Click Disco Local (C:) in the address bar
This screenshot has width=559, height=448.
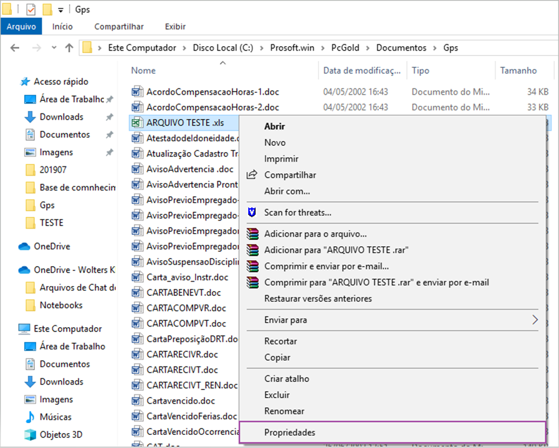pyautogui.click(x=223, y=48)
